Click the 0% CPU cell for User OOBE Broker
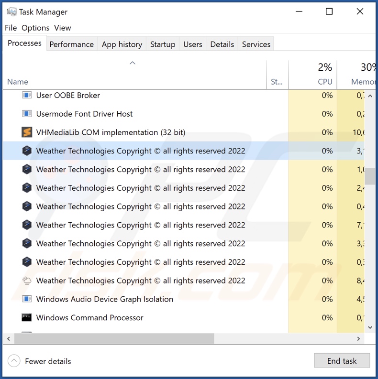This screenshot has height=379, width=378. (x=312, y=95)
